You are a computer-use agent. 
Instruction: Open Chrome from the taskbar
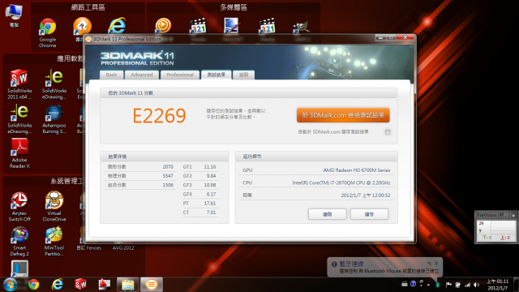(33, 285)
